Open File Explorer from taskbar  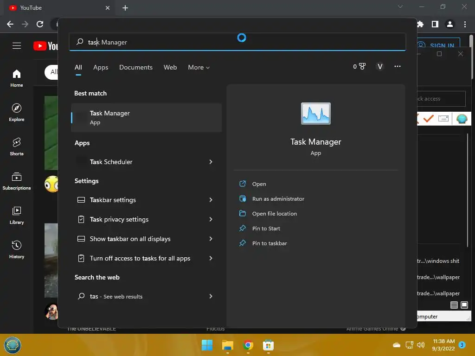227,345
